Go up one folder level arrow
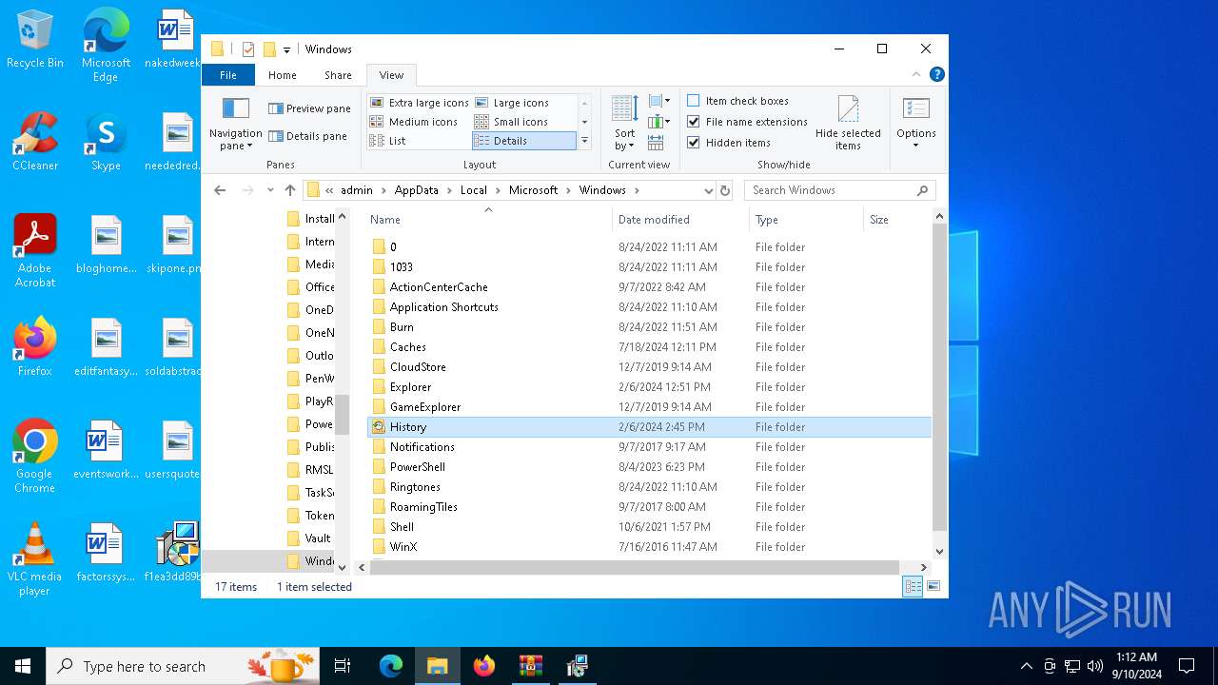Image resolution: width=1218 pixels, height=685 pixels. point(290,190)
